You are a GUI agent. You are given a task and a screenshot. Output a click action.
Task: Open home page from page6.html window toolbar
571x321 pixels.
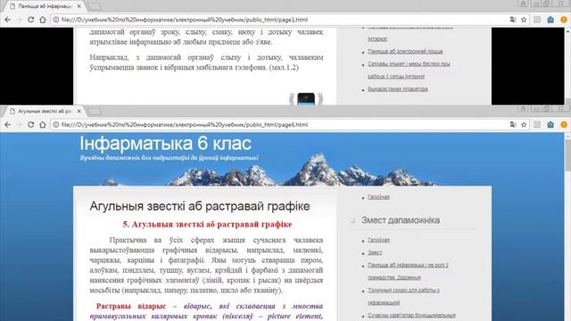pos(43,125)
